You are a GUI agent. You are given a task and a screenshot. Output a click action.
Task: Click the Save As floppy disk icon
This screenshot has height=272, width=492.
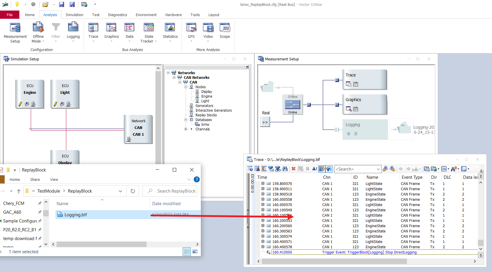coord(72,4)
